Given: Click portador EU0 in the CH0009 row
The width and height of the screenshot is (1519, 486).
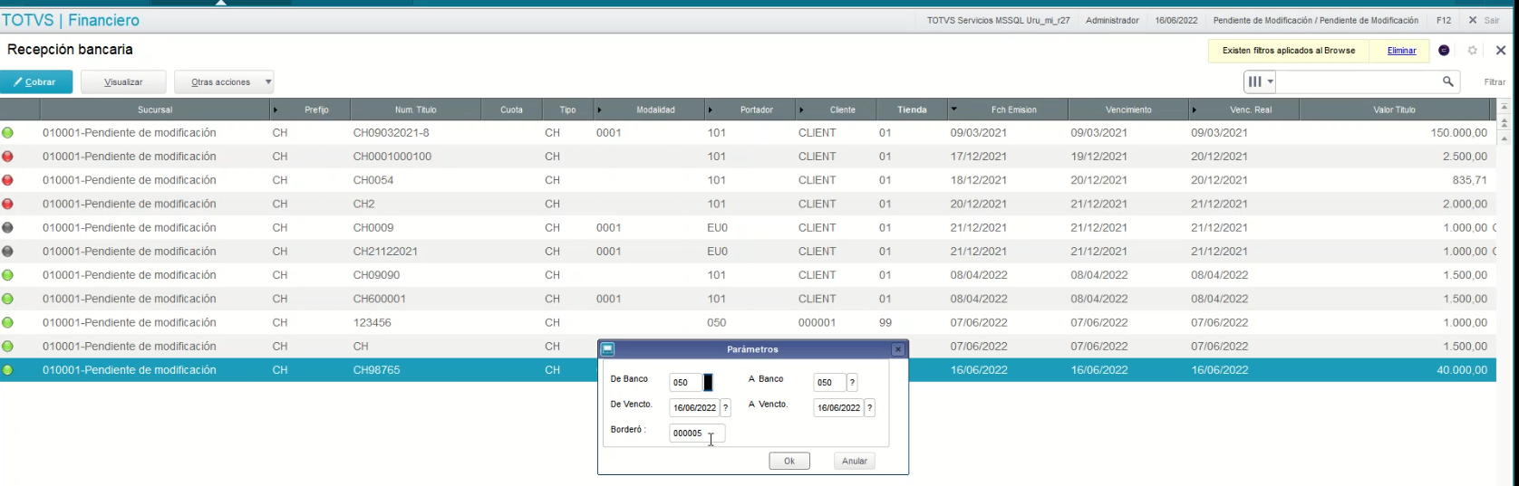Looking at the screenshot, I should click(x=717, y=228).
